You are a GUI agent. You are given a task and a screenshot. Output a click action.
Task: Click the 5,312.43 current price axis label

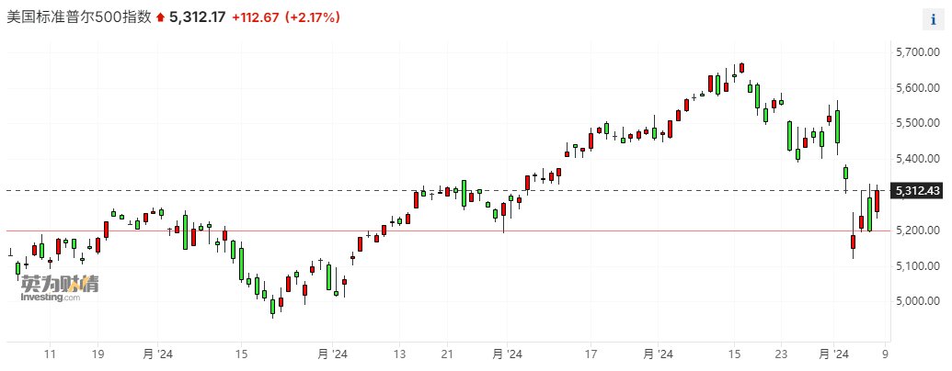pos(919,191)
